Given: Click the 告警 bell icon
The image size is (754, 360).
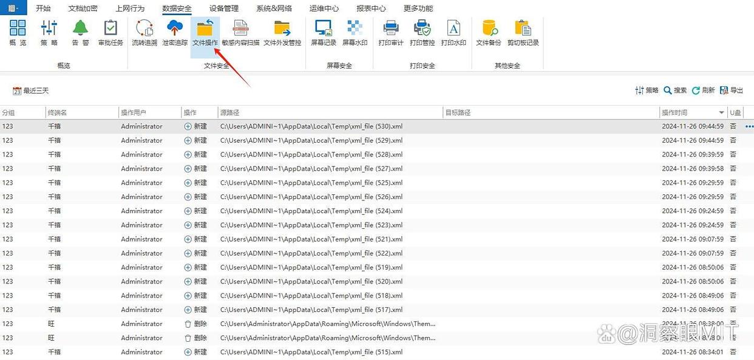Looking at the screenshot, I should (x=80, y=29).
